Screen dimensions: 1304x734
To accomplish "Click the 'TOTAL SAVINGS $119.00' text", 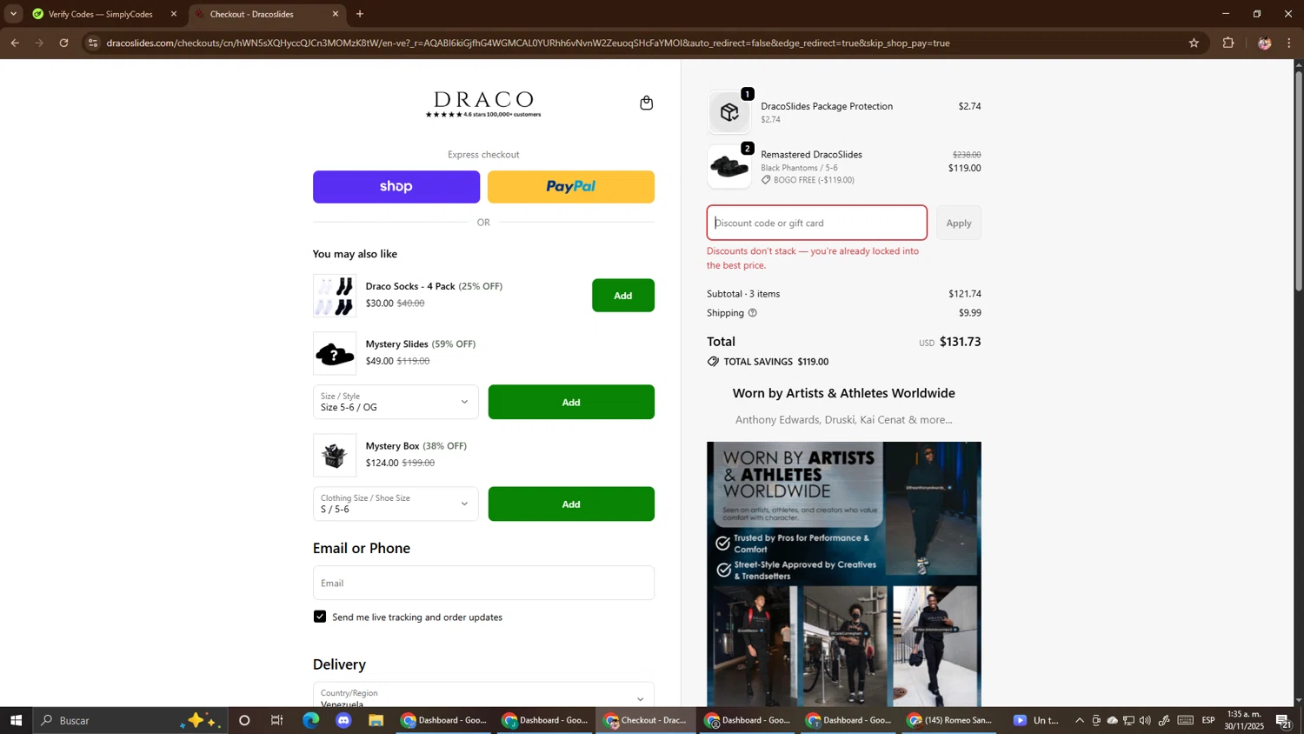I will pyautogui.click(x=776, y=362).
